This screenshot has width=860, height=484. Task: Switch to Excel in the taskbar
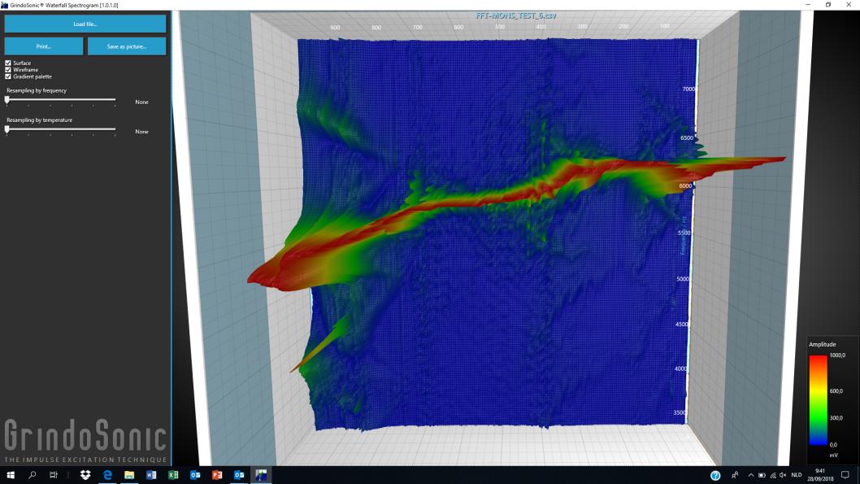pyautogui.click(x=173, y=475)
